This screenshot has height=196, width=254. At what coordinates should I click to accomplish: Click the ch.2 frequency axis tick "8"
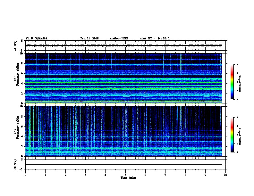22,117
